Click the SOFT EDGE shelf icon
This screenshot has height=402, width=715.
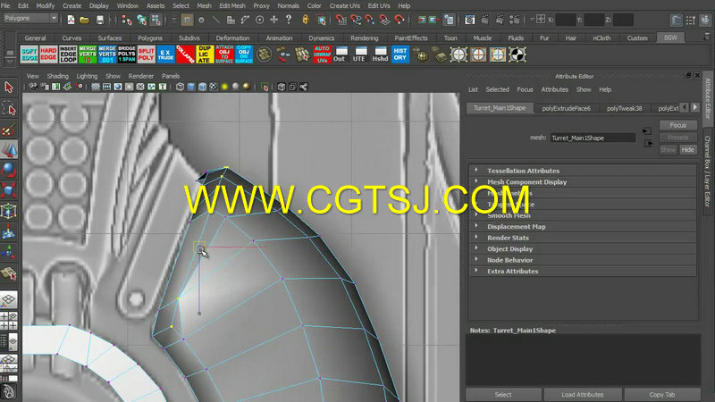click(29, 54)
